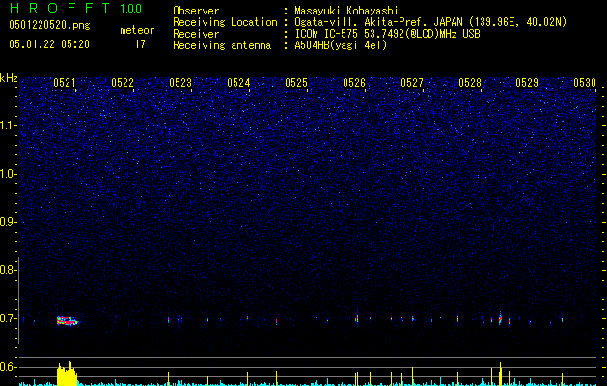Click the HROFFT 1.0.0 title text

(x=75, y=8)
